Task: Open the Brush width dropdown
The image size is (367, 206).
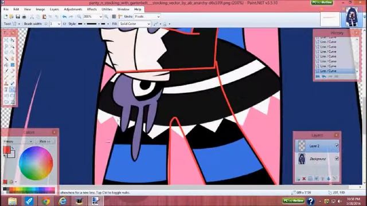Action: tap(58, 24)
